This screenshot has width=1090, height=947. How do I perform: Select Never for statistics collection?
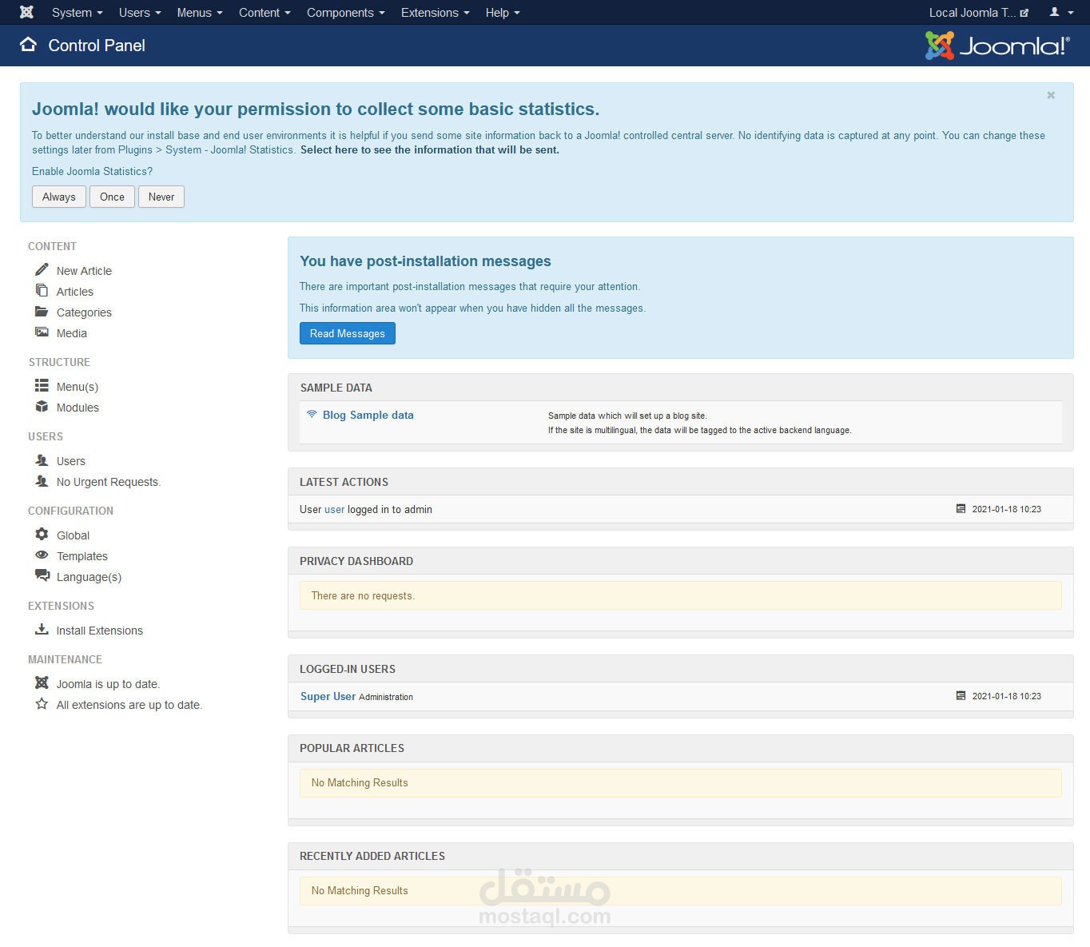tap(161, 197)
